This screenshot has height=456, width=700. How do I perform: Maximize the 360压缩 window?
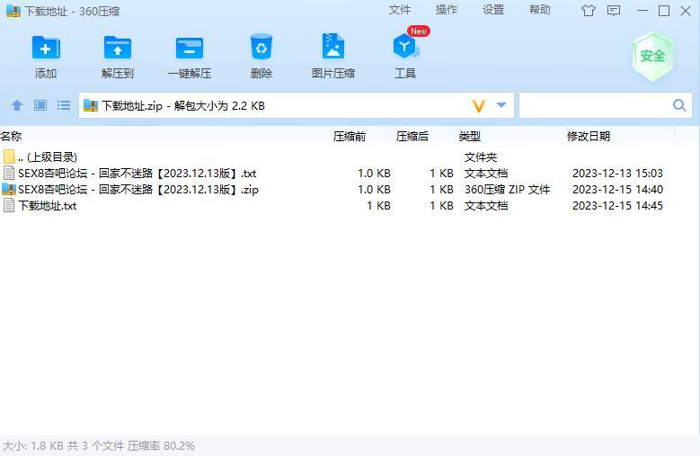pos(664,10)
